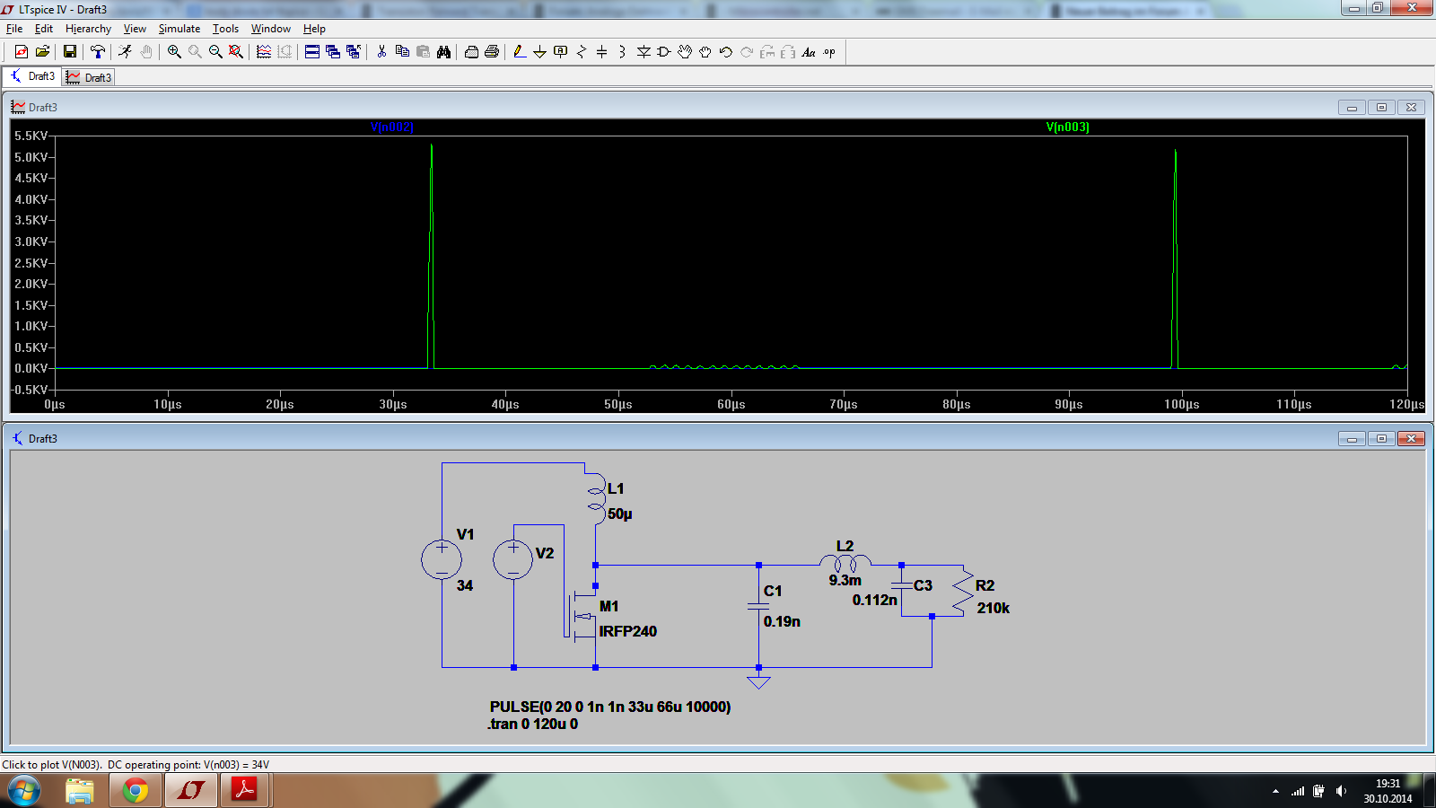Click the R2 210k resistor value

click(994, 608)
